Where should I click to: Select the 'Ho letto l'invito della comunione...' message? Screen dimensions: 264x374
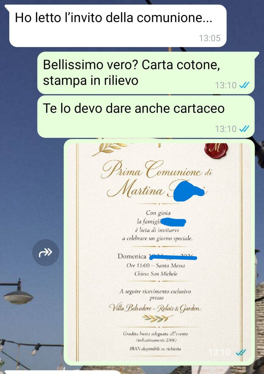[x=118, y=26]
